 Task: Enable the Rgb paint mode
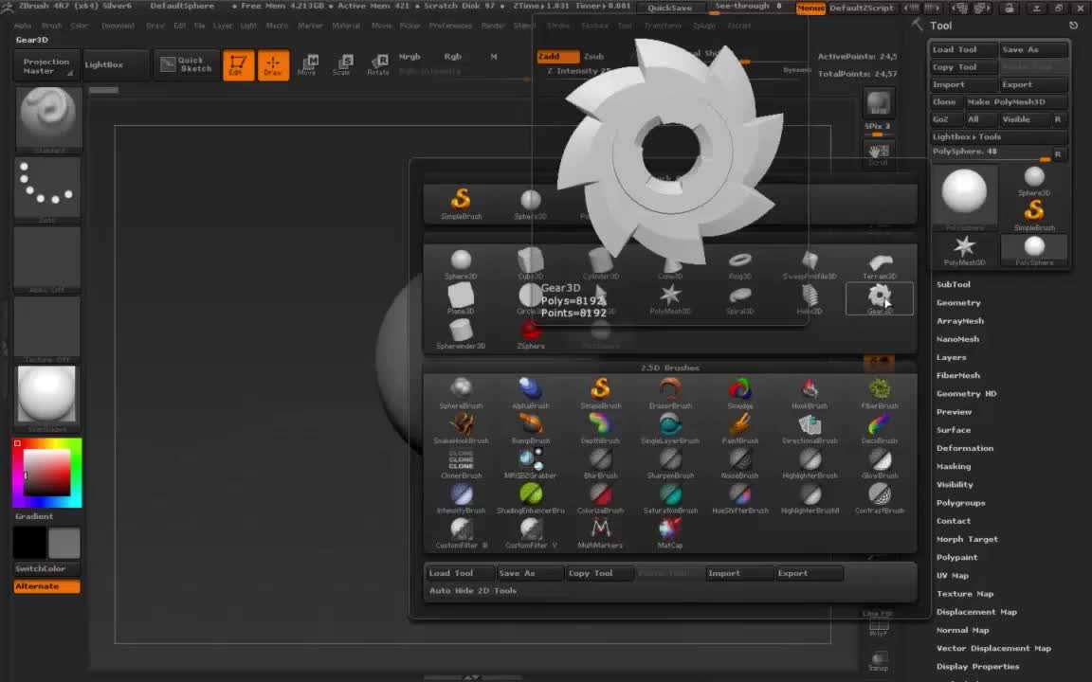(x=453, y=57)
